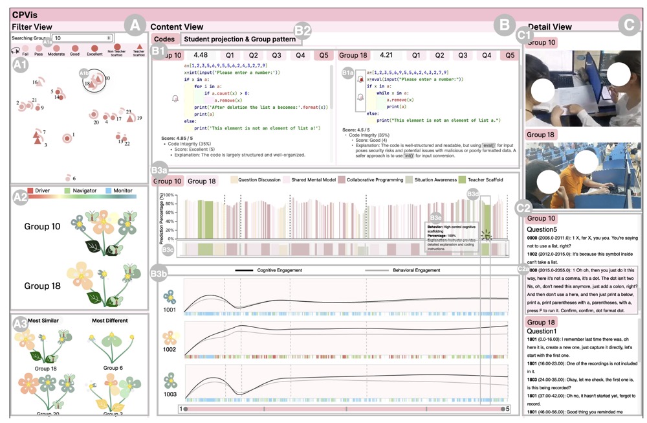The width and height of the screenshot is (647, 423).
Task: Select Q3 tab next to score 4.48
Action: pyautogui.click(x=276, y=55)
